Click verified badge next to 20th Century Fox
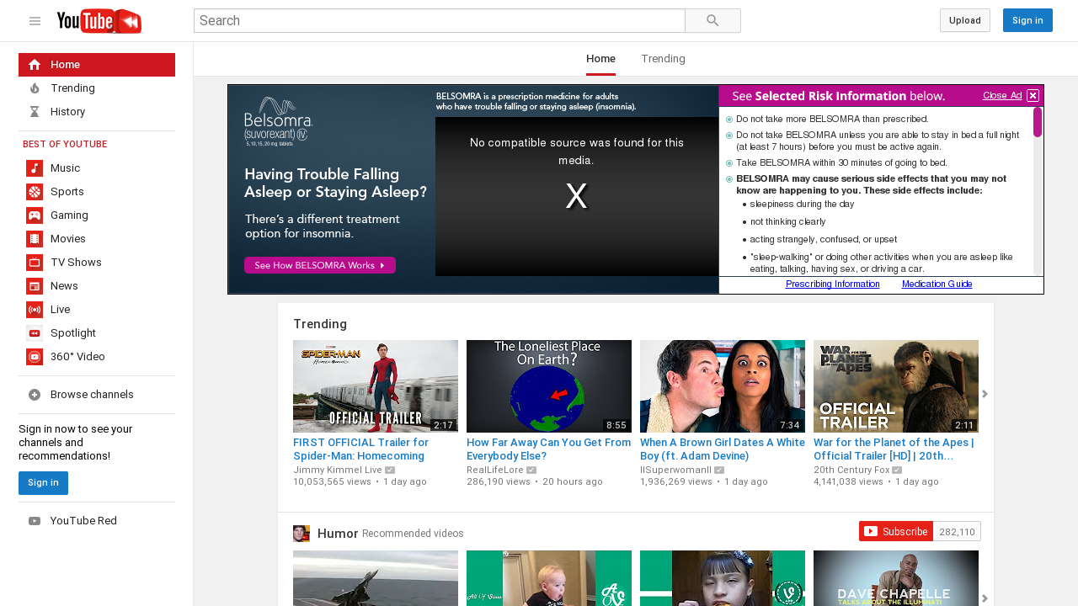The height and width of the screenshot is (606, 1078). pos(898,470)
